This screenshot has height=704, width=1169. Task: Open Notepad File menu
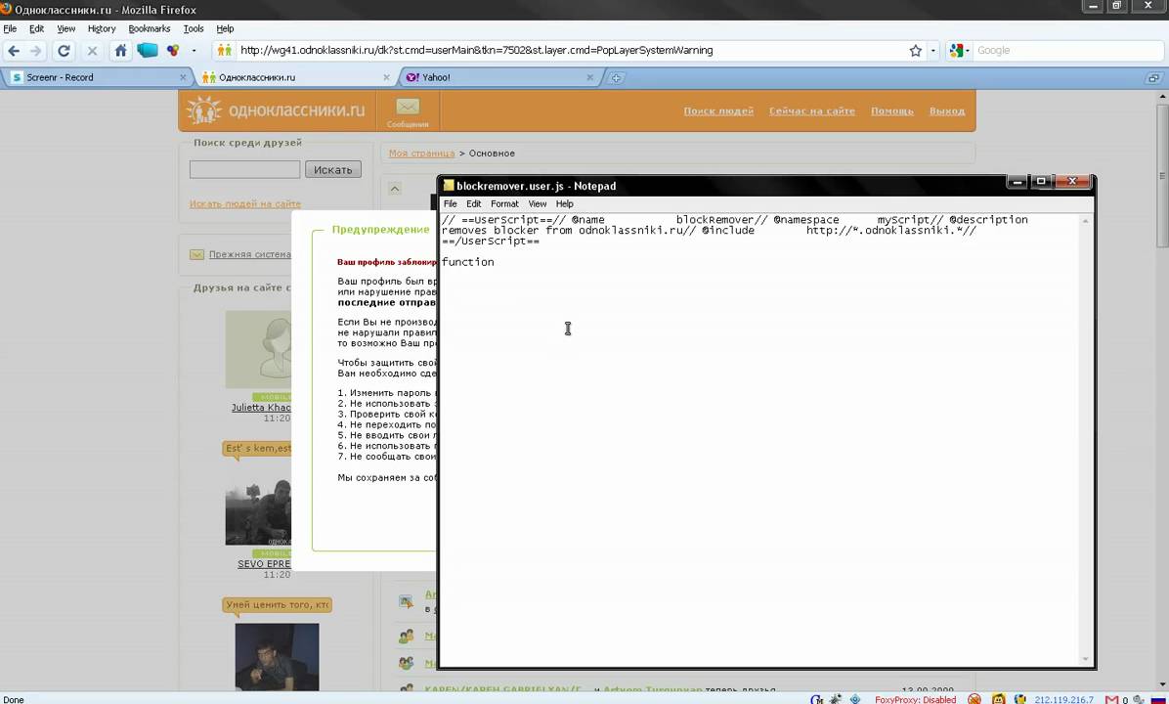[451, 203]
